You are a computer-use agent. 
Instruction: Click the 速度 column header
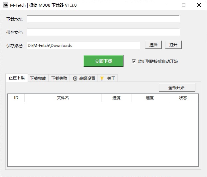click(x=149, y=98)
